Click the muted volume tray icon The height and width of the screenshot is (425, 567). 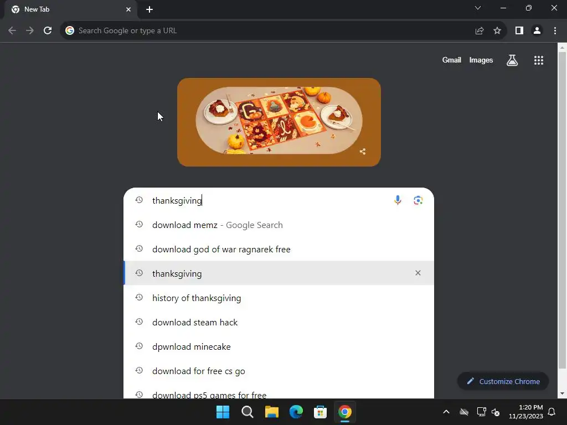(x=496, y=412)
